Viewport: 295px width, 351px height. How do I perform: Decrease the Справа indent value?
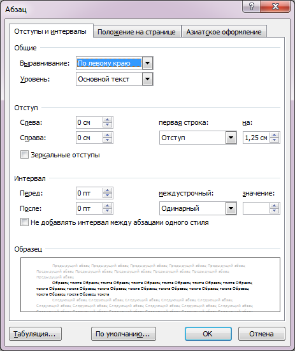point(108,140)
